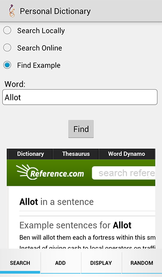Select the Search Locally radio button
Viewport: 162px width, 277px height.
click(7, 30)
